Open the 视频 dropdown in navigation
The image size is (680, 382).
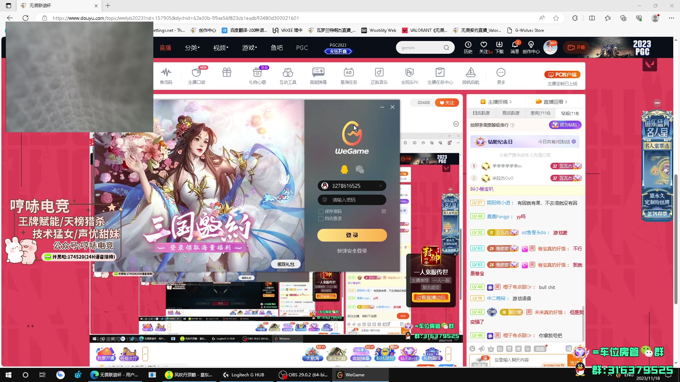click(x=220, y=48)
